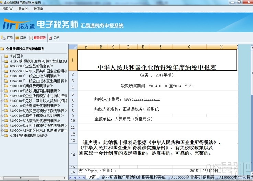Click folder icon beside A107050 entry
This screenshot has width=253, height=181.
[6, 121]
